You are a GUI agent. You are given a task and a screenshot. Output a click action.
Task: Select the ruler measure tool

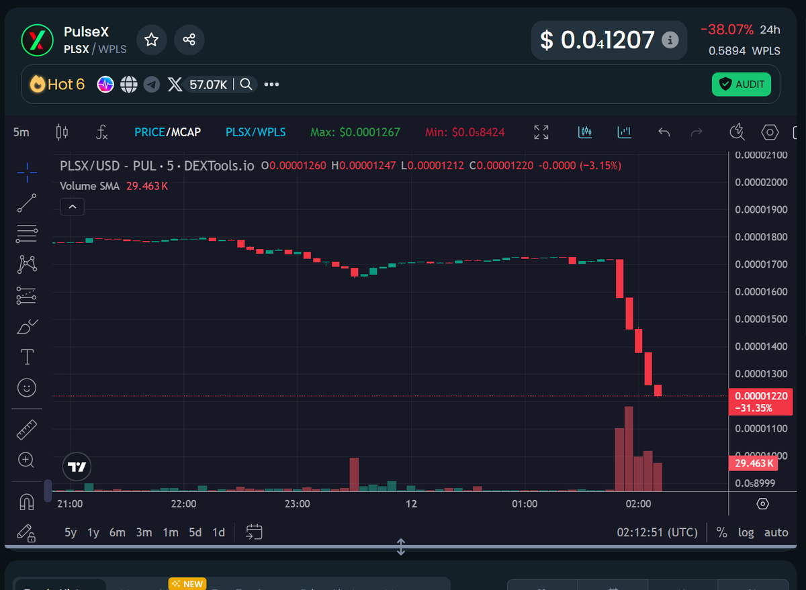pyautogui.click(x=27, y=430)
